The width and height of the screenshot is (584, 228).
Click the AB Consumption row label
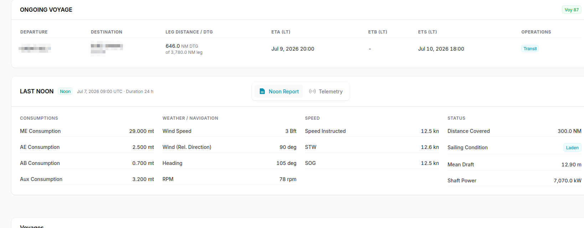(40, 163)
